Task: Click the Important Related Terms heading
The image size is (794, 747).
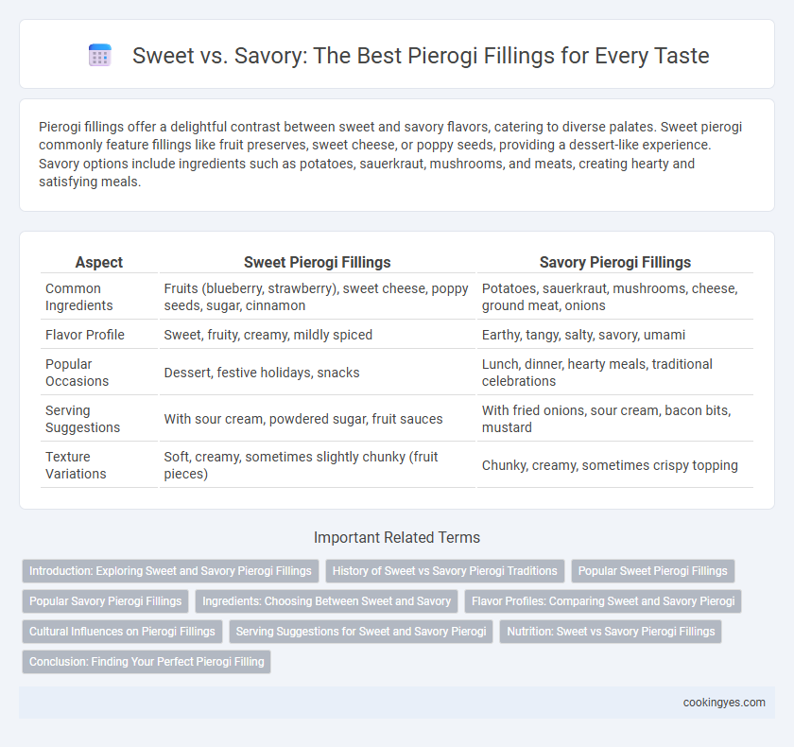Action: coord(397,537)
